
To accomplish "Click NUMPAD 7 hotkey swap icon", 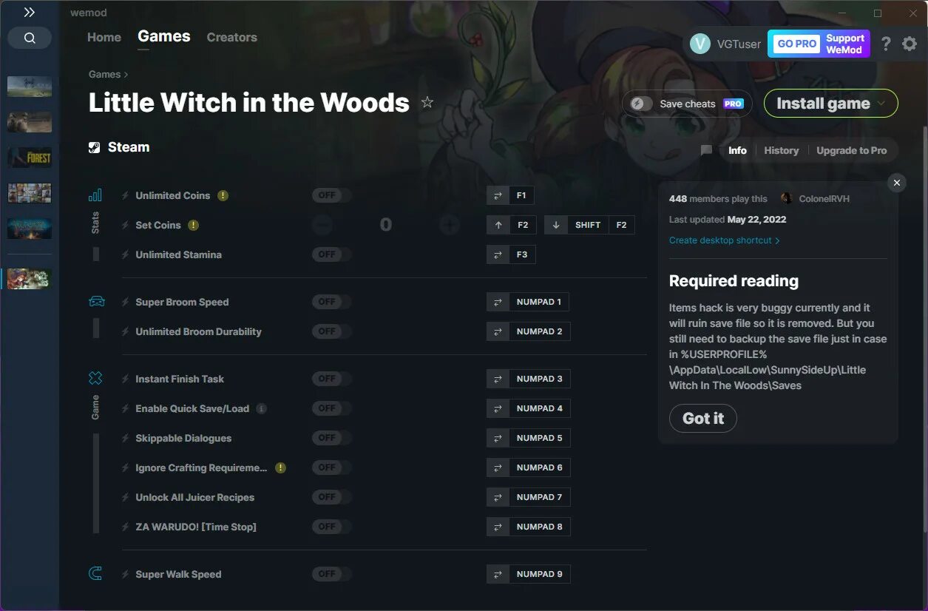I will click(x=498, y=497).
